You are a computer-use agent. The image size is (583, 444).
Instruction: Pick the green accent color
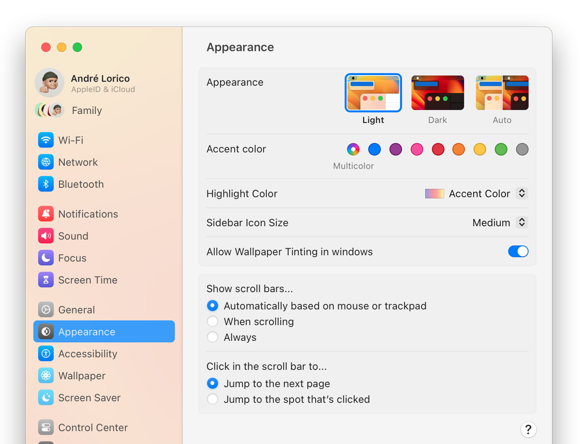[501, 149]
